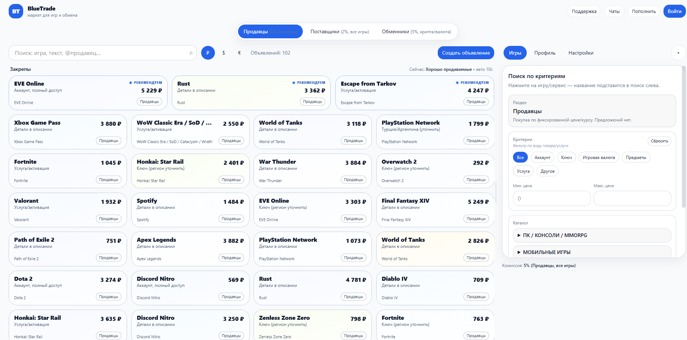The height and width of the screenshot is (340, 687).
Task: Filter listings by "Другое" chip
Action: (547, 171)
